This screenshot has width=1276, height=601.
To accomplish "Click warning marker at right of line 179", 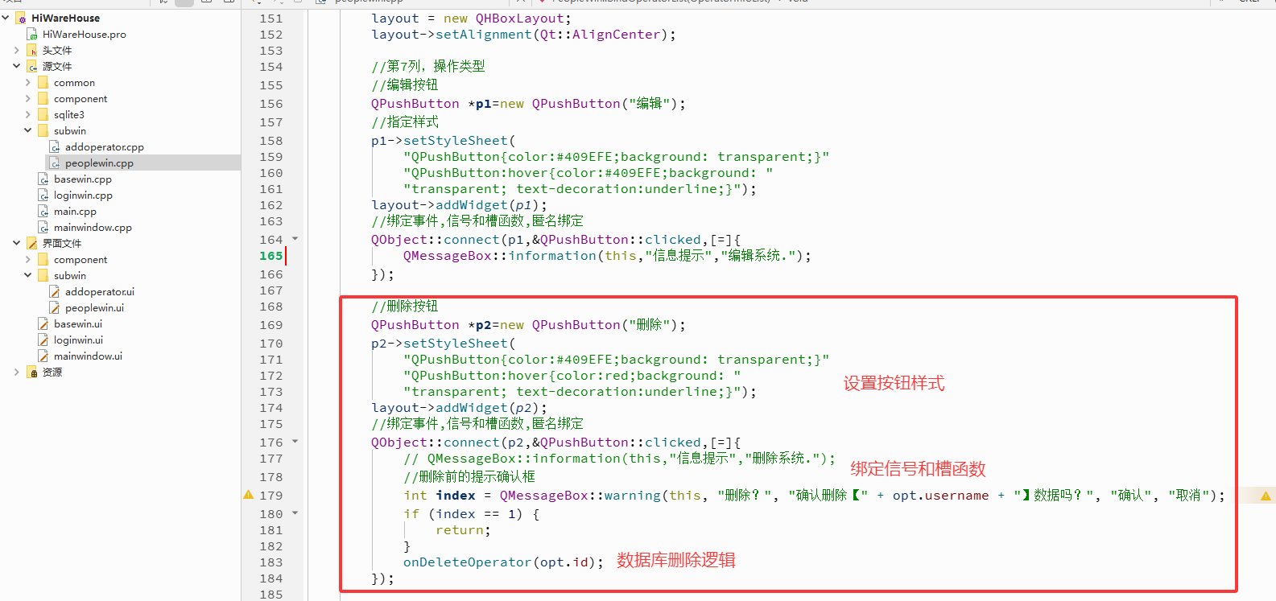I will (x=1266, y=496).
